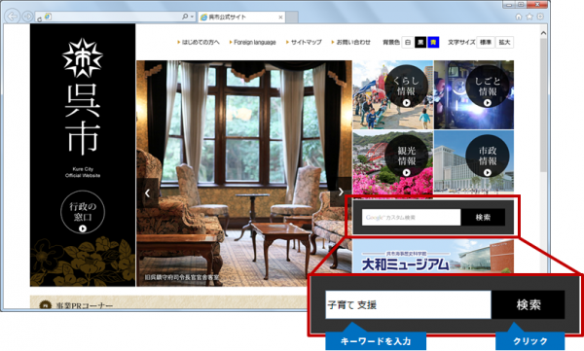The image size is (584, 351).
Task: Focus the Google カスタム検索 input field
Action: 411,218
